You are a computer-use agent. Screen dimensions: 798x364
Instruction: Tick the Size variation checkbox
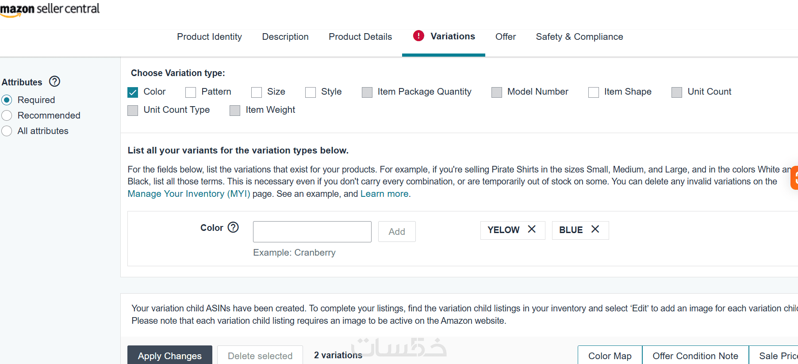257,92
